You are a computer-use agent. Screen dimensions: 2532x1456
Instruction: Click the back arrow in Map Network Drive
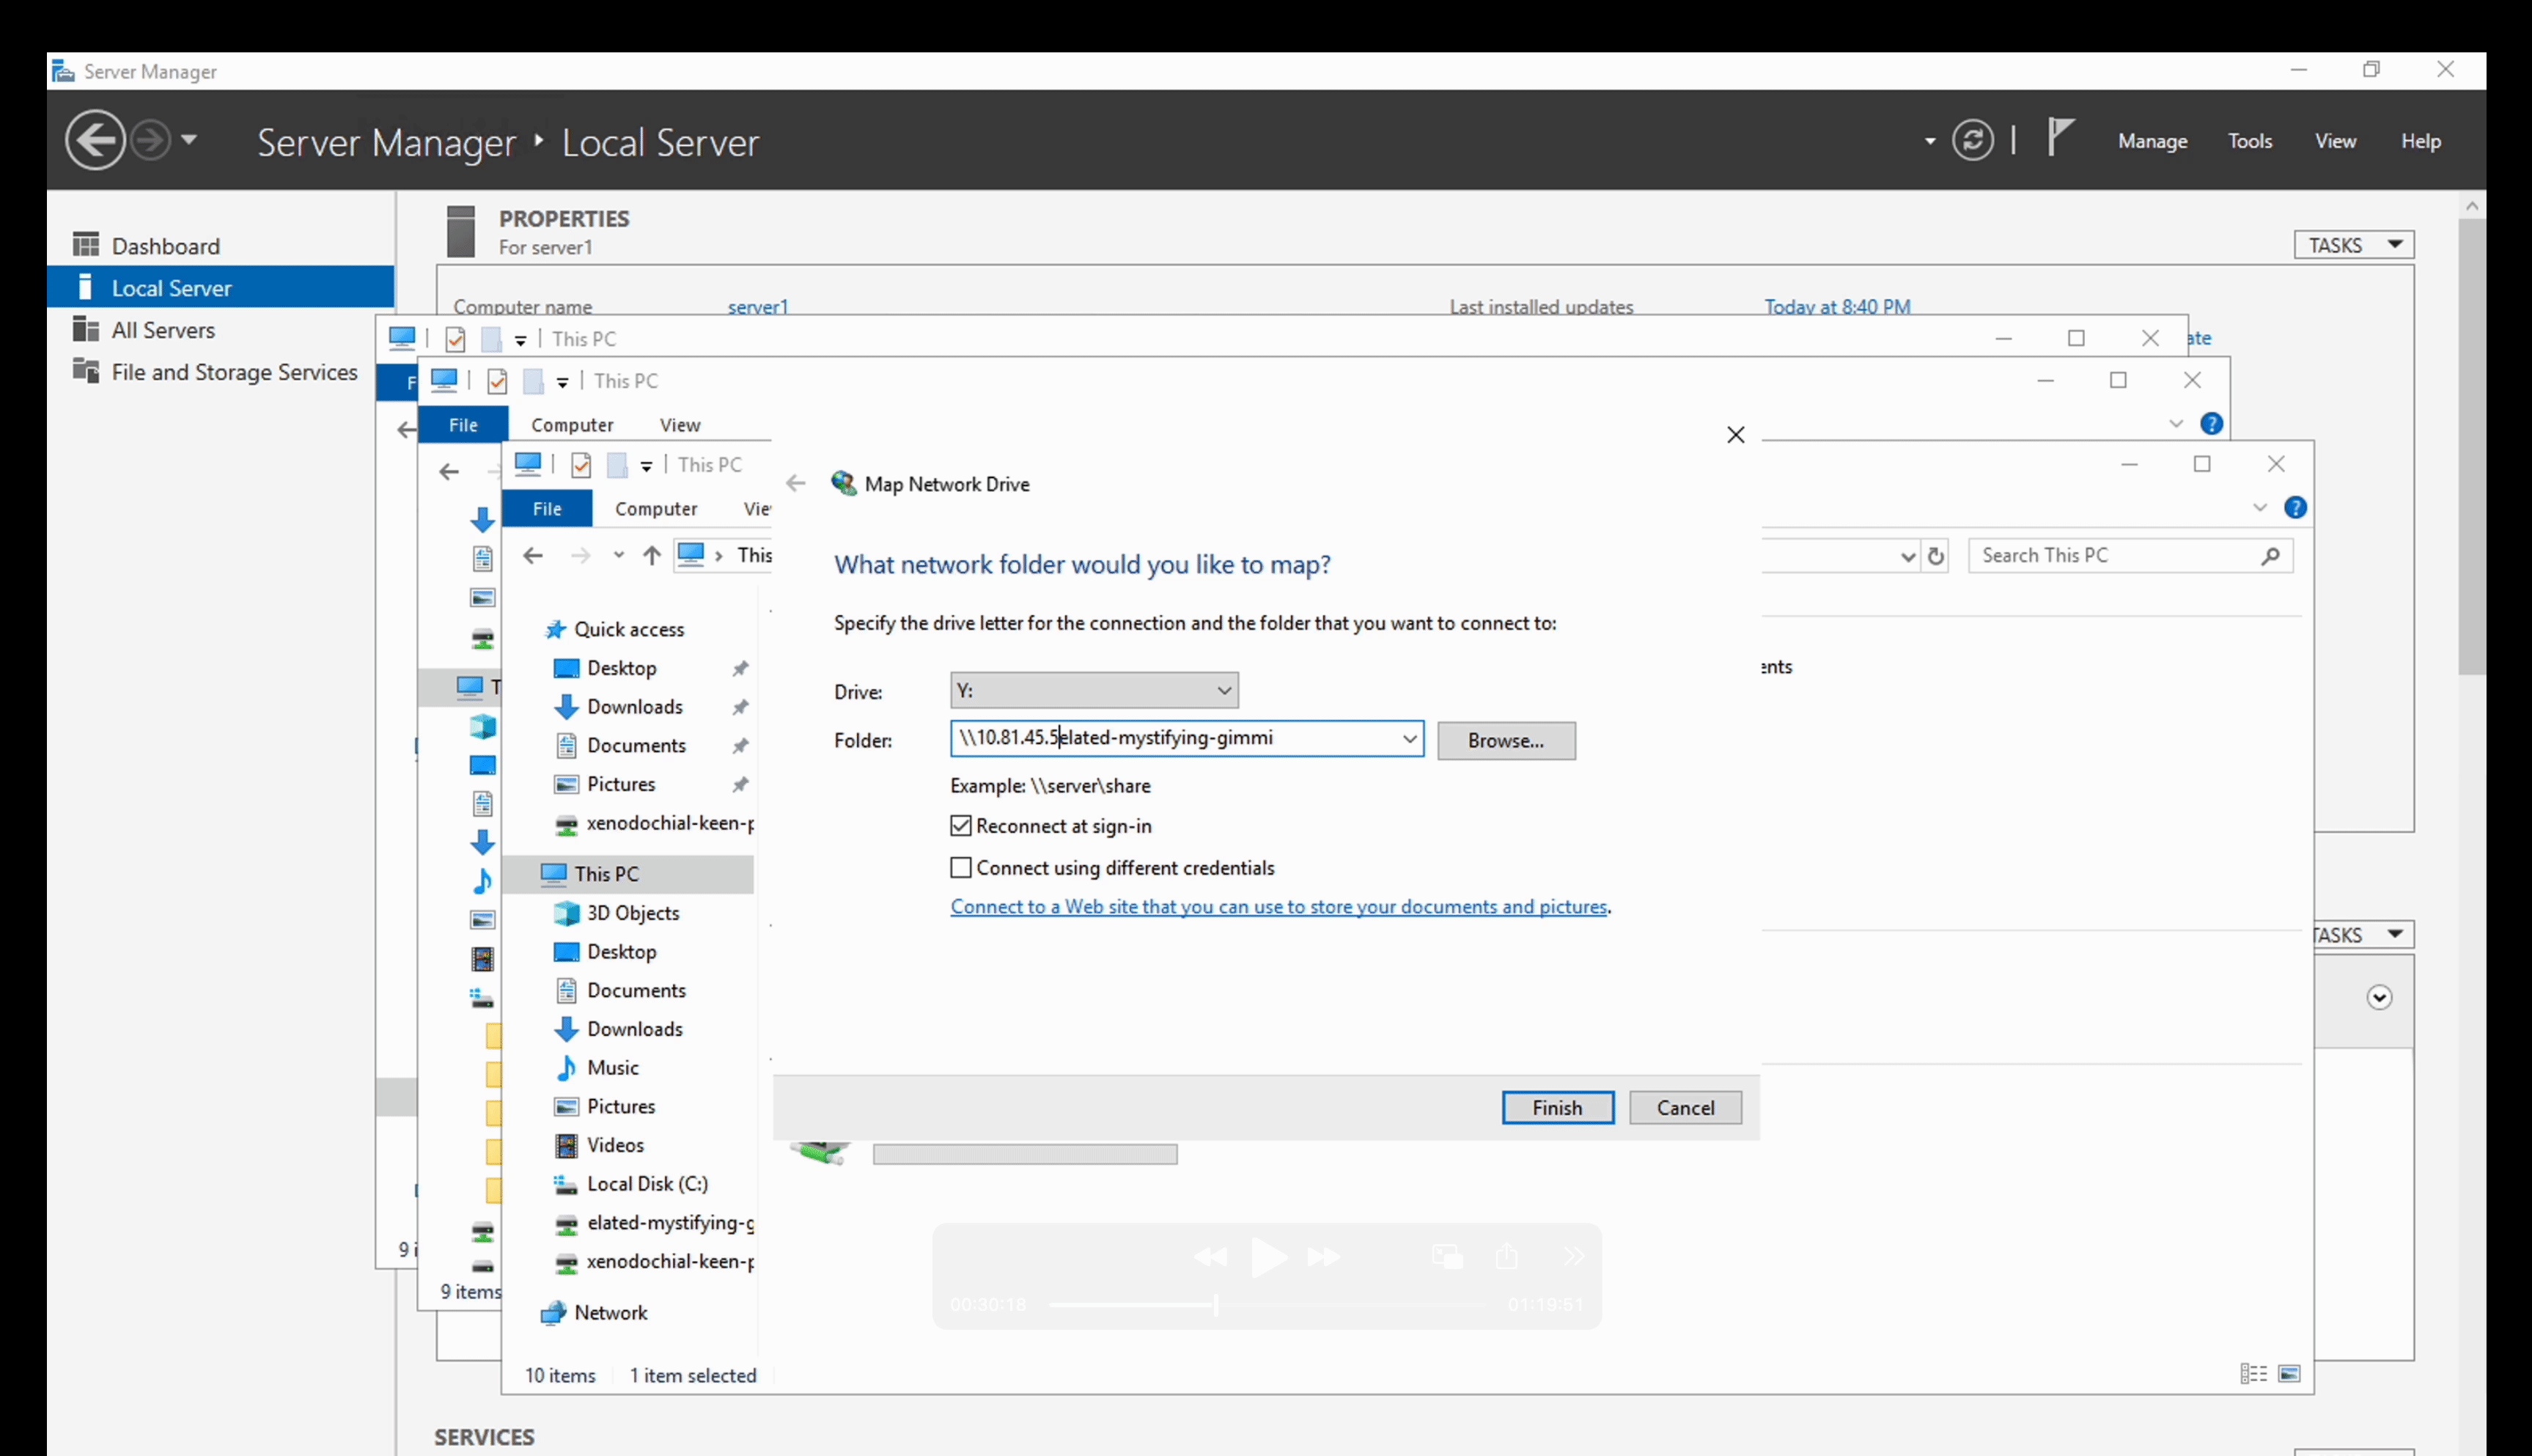click(795, 484)
